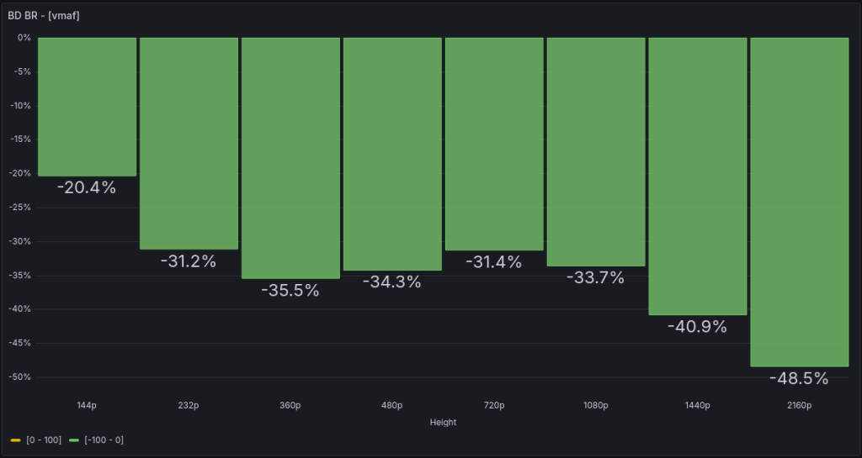This screenshot has height=458, width=862.
Task: Select the 1080p bar
Action: 596,151
